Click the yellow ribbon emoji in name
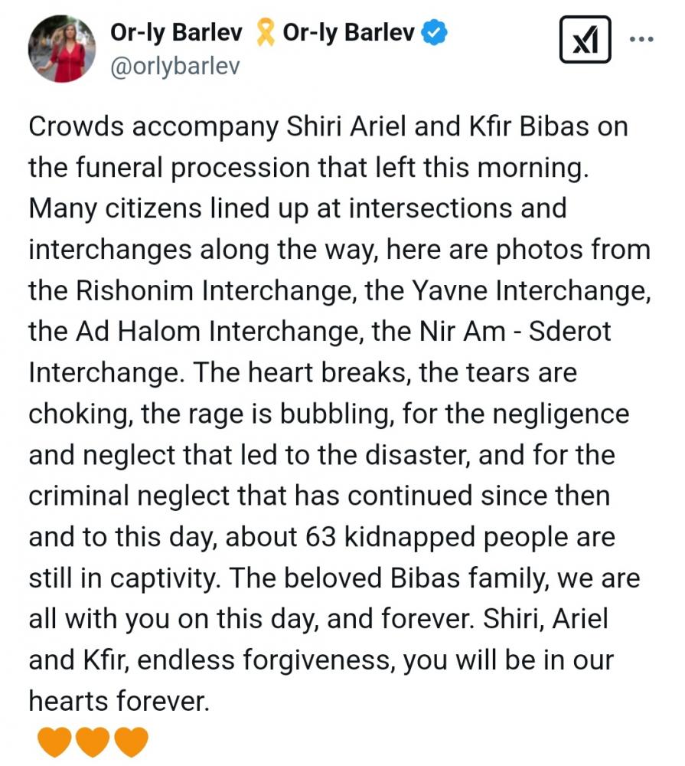This screenshot has width=685, height=766. pyautogui.click(x=265, y=32)
